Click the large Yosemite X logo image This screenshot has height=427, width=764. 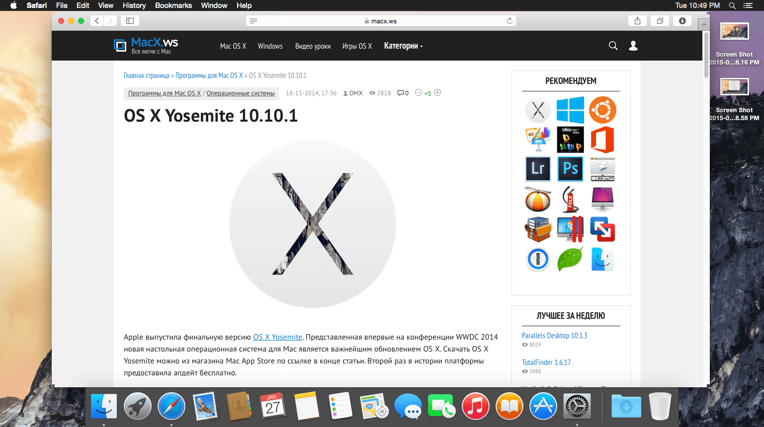[x=313, y=224]
